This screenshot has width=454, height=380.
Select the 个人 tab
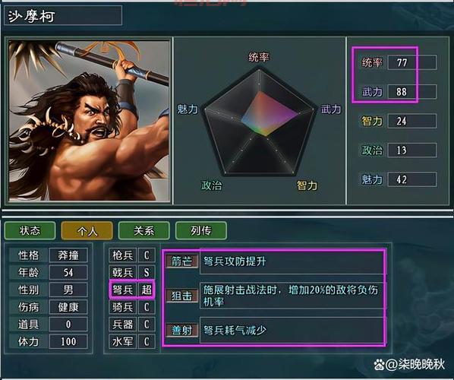click(87, 231)
